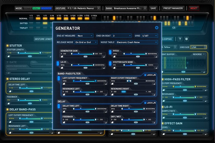Screen dimensions: 215x143
Task: Expand the Noise Table dropdown
Action: [137, 42]
